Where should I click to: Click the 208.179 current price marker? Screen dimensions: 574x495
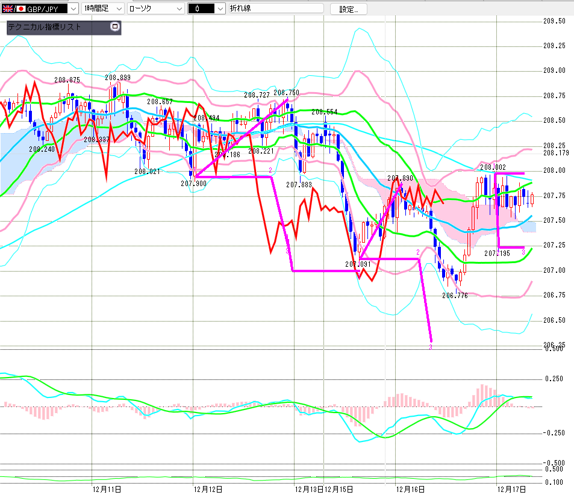tap(555, 153)
